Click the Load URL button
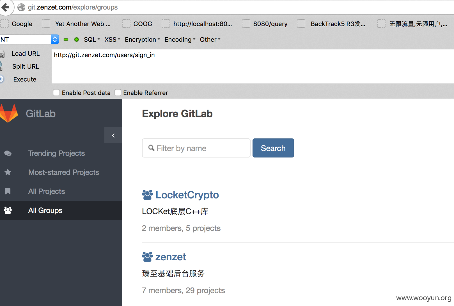Image resolution: width=454 pixels, height=306 pixels. point(26,54)
